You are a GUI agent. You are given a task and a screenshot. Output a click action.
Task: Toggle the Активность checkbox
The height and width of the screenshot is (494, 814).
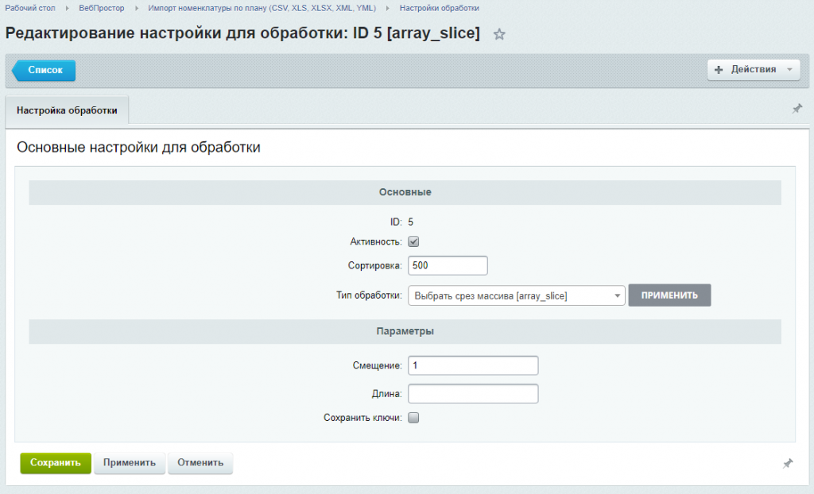point(413,241)
